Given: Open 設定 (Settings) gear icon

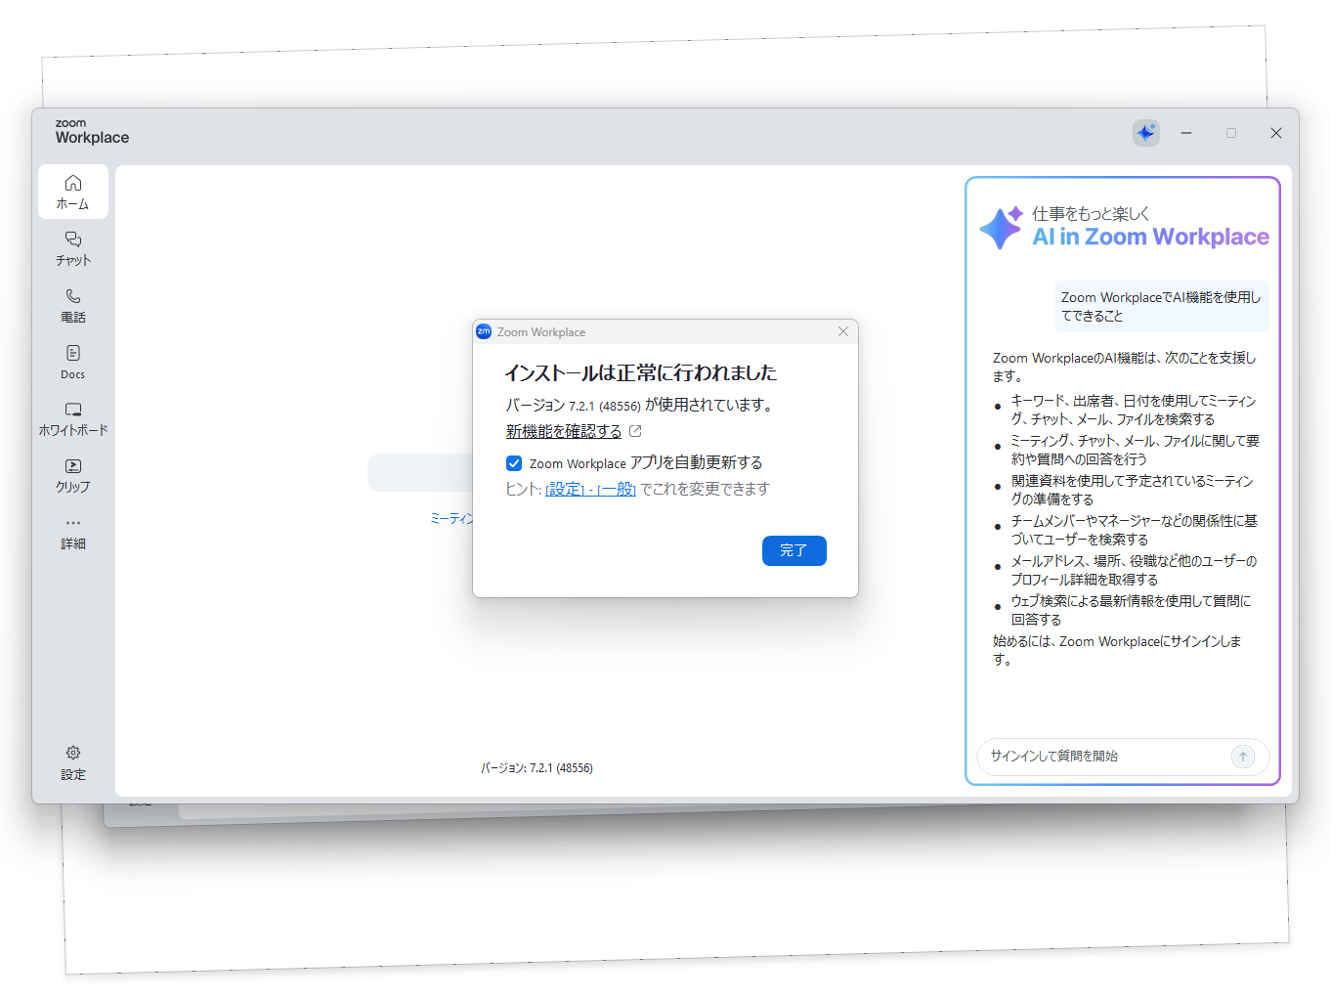Looking at the screenshot, I should click(x=73, y=762).
